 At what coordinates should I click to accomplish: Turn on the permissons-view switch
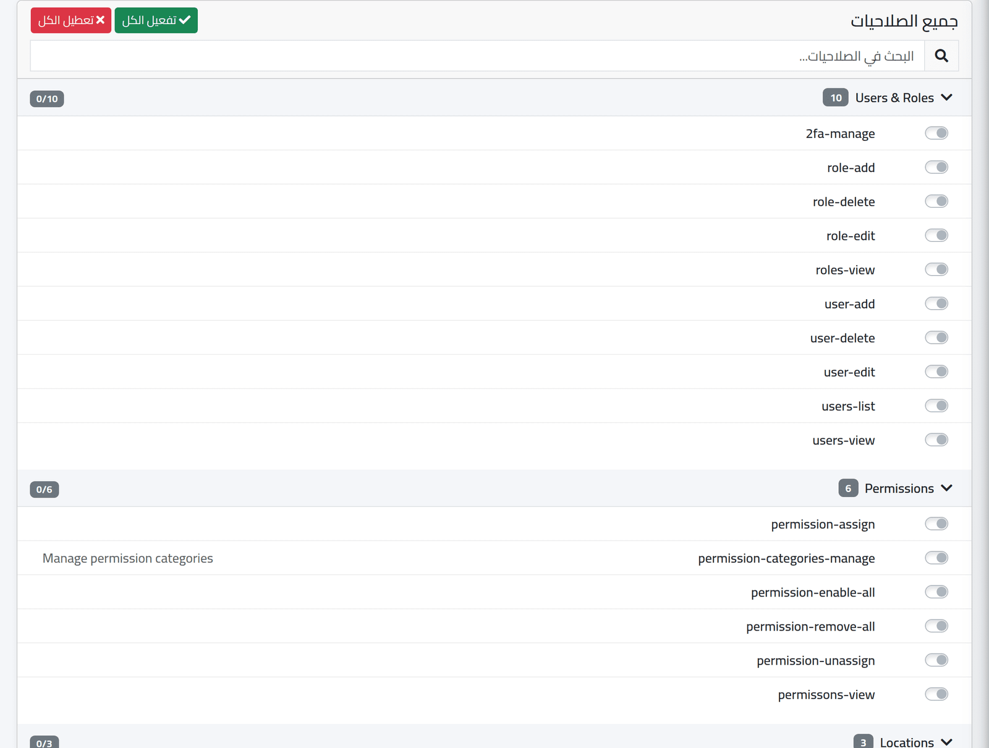point(936,694)
